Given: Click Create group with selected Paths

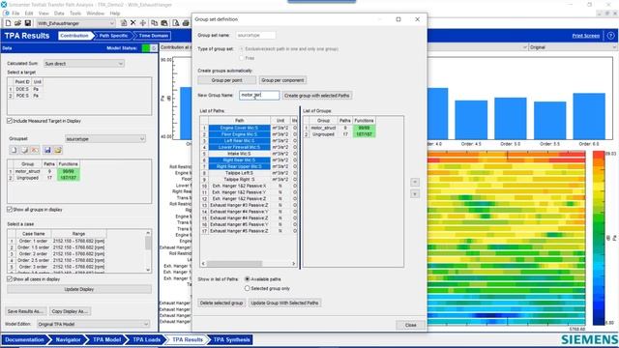Looking at the screenshot, I should [x=316, y=96].
